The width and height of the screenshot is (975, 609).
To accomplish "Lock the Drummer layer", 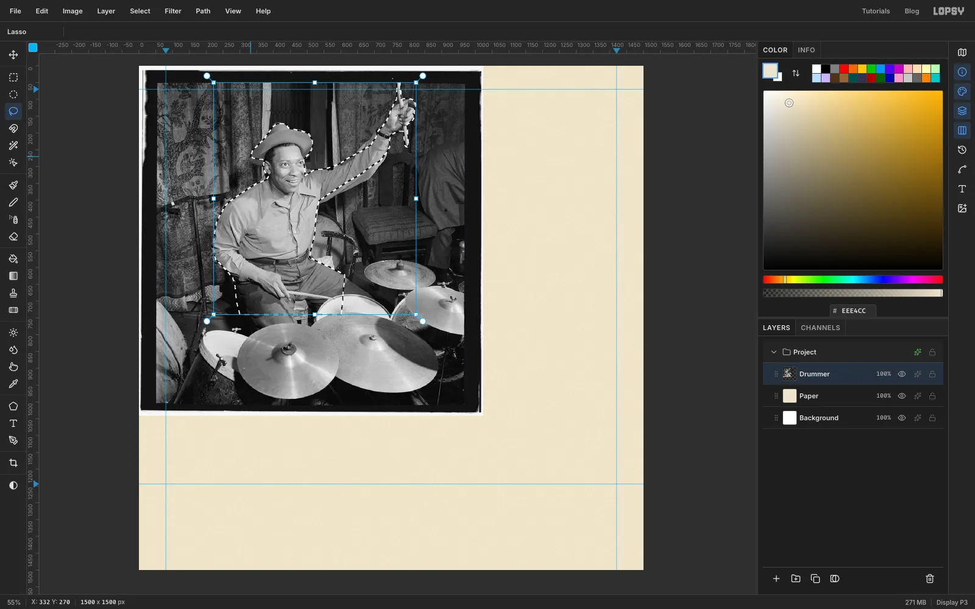I will click(x=932, y=374).
